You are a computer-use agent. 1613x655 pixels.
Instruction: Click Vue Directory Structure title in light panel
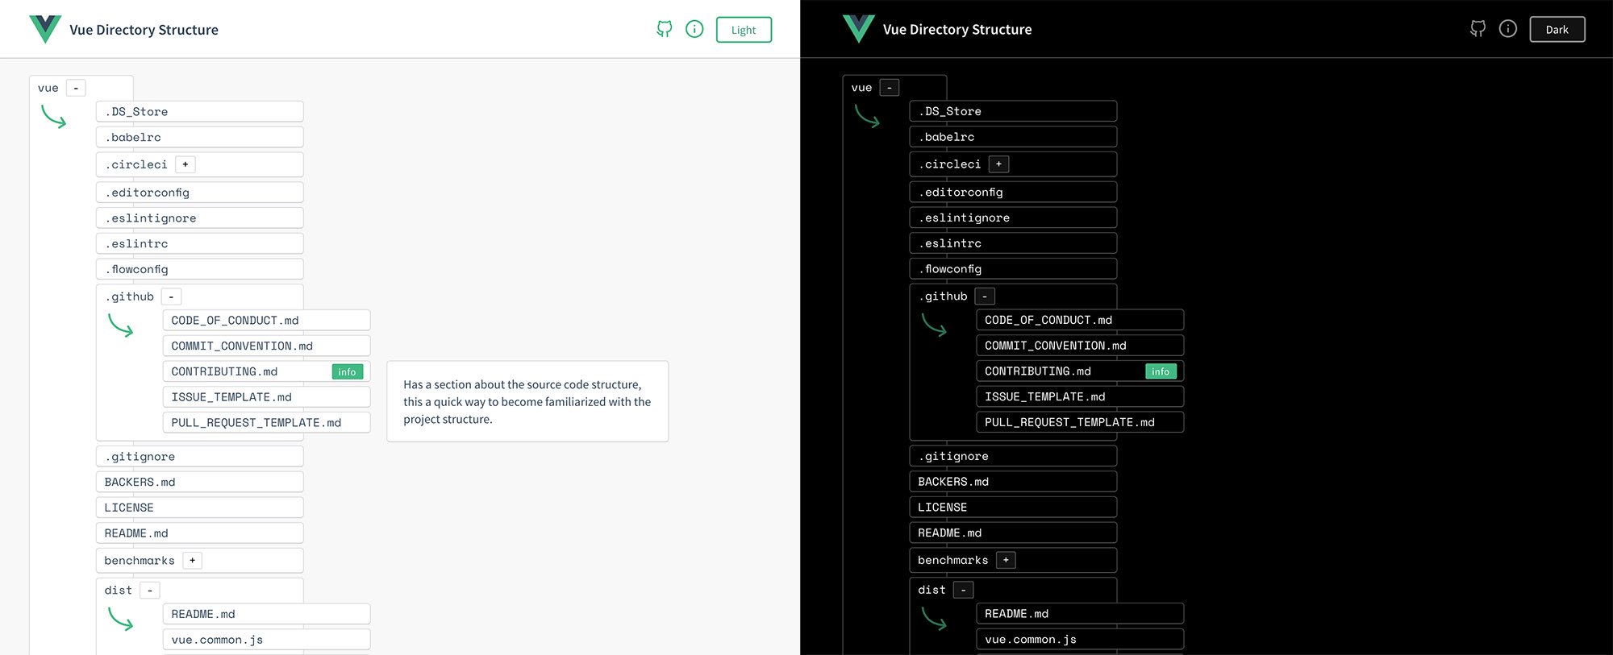pyautogui.click(x=144, y=30)
